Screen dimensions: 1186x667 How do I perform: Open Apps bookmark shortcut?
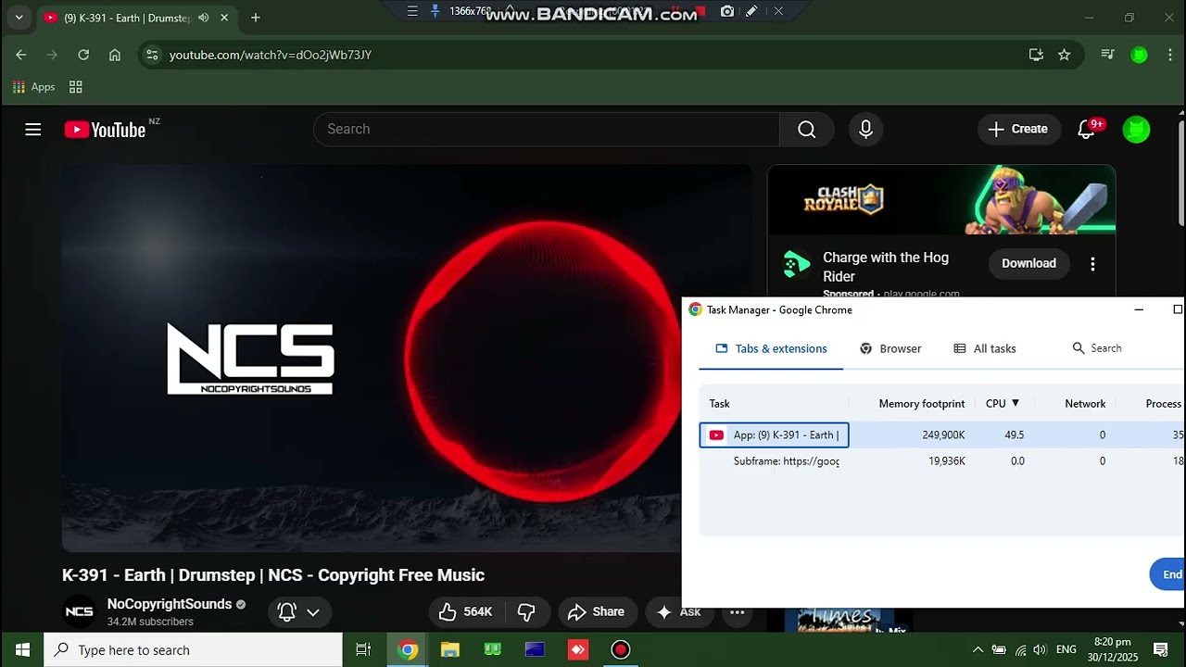point(34,87)
